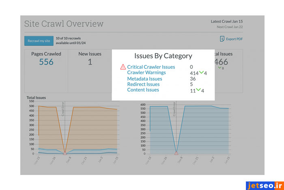
Task: Click crawl error marker on blue right chart
Action: (176, 153)
